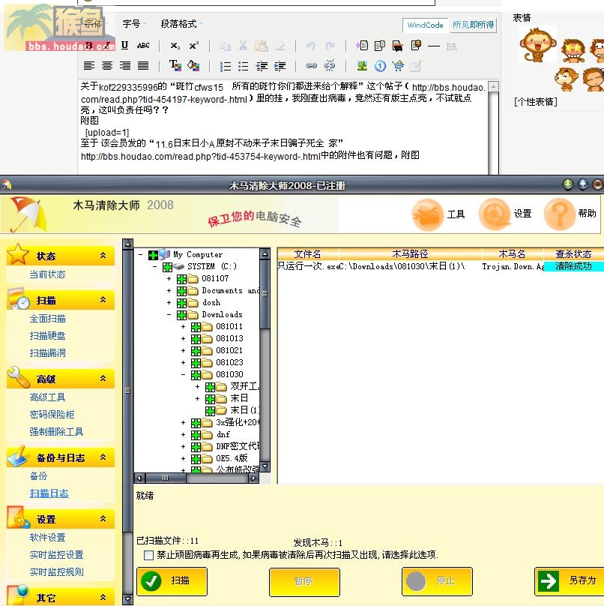This screenshot has width=604, height=606.
Task: Open the 帮助 help icon
Action: point(560,214)
